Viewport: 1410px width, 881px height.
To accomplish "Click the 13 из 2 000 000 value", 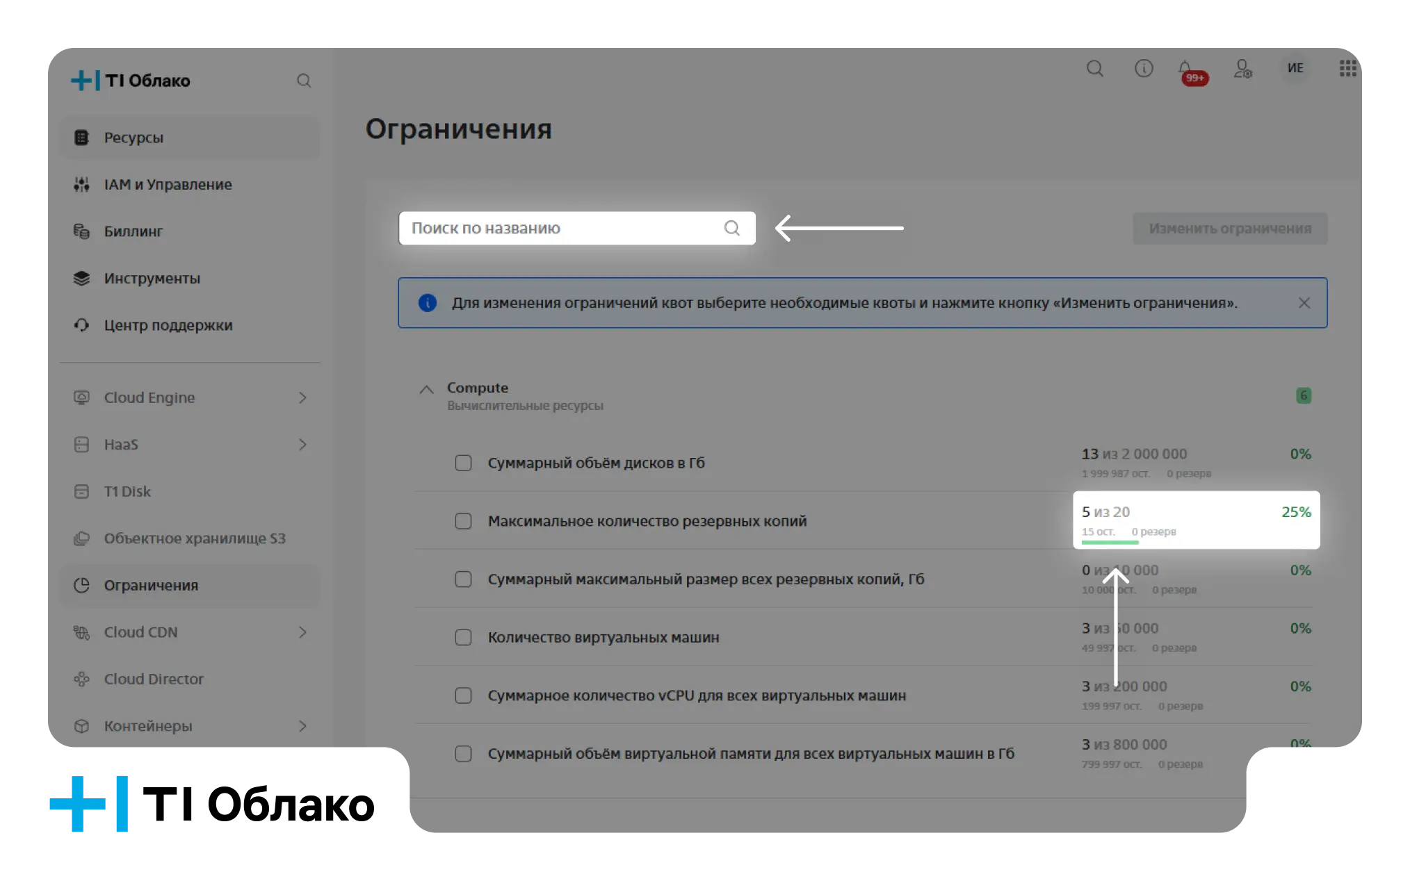I will click(x=1134, y=454).
